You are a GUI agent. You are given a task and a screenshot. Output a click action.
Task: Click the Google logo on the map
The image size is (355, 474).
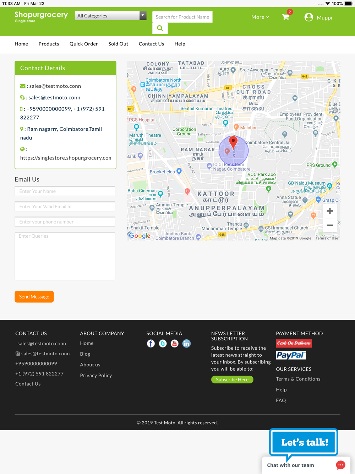(x=139, y=236)
